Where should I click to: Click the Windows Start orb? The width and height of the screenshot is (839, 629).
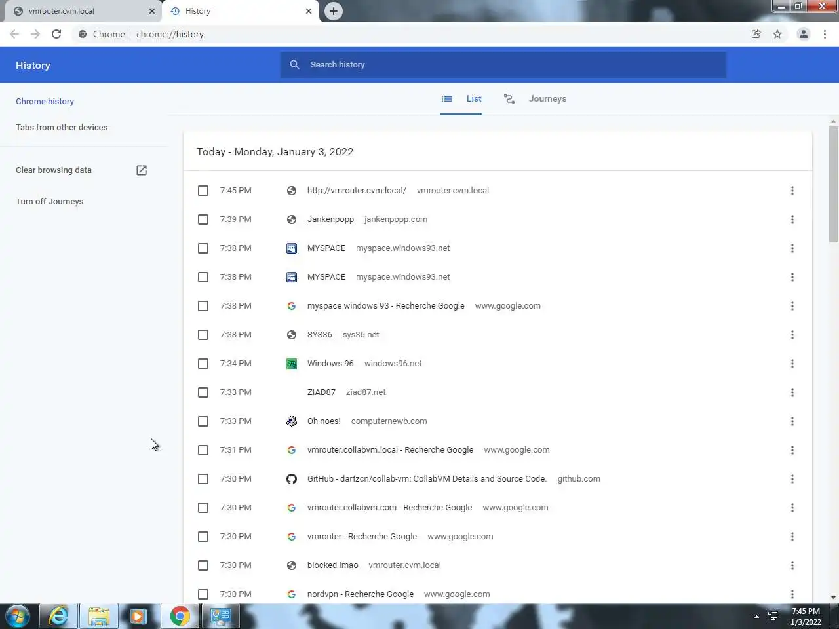tap(18, 616)
